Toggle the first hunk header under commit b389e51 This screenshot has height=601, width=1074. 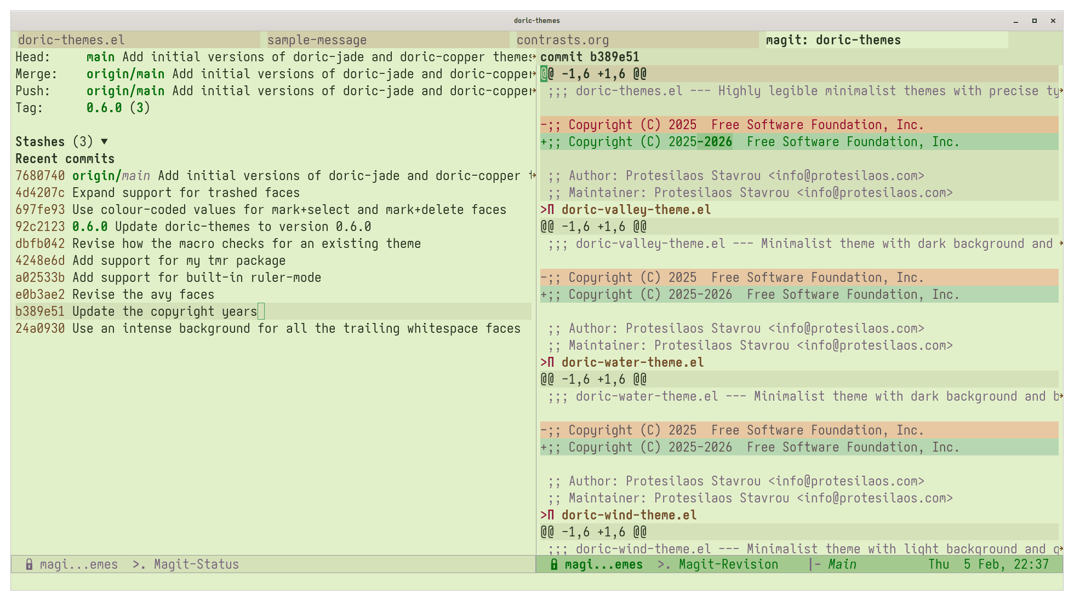[x=593, y=74]
